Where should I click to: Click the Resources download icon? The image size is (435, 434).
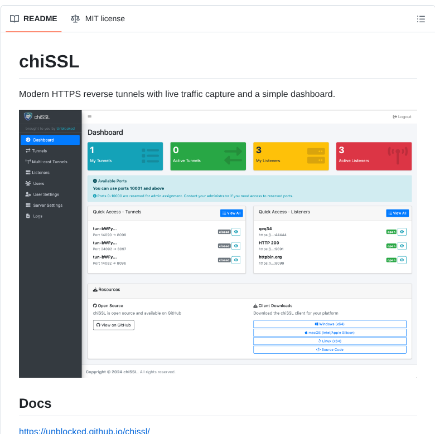95,290
